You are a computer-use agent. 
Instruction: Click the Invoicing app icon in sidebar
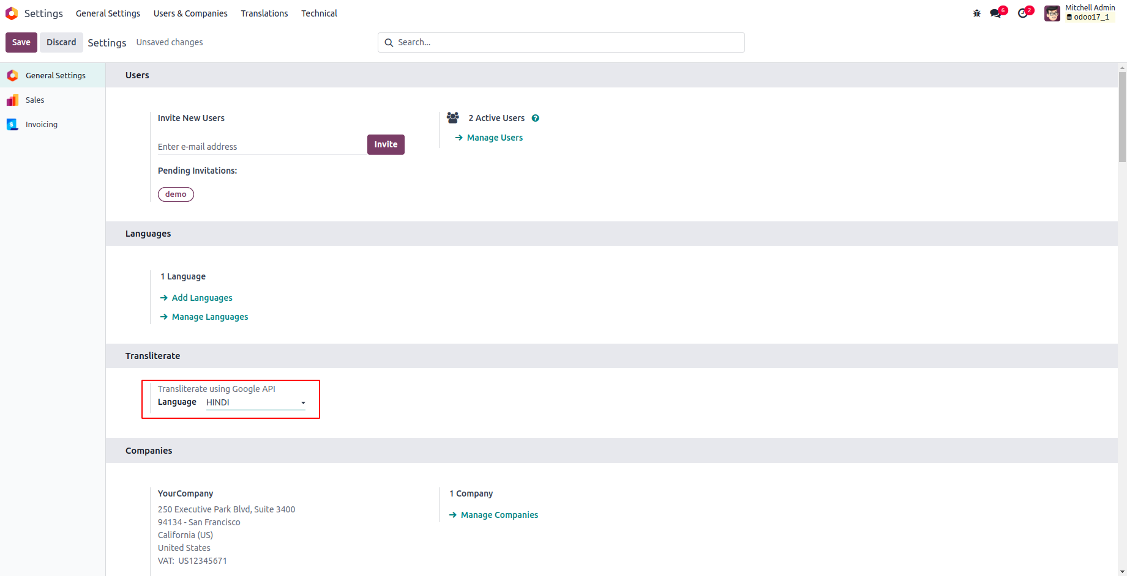[12, 125]
